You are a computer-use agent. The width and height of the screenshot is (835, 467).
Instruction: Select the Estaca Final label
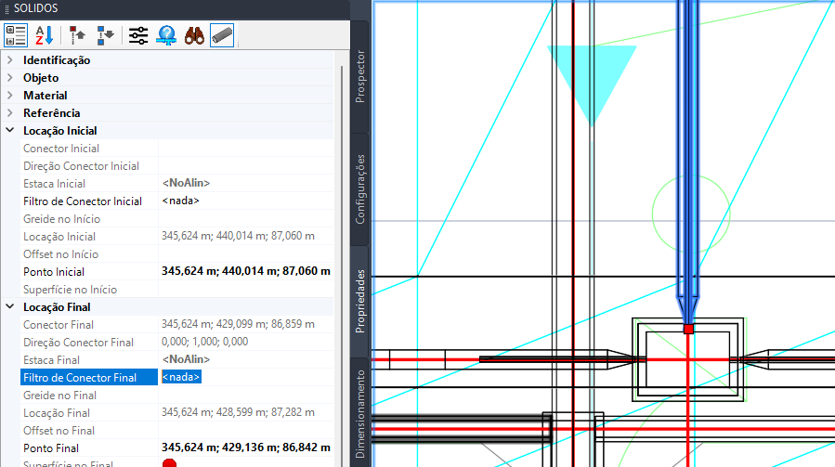click(51, 360)
